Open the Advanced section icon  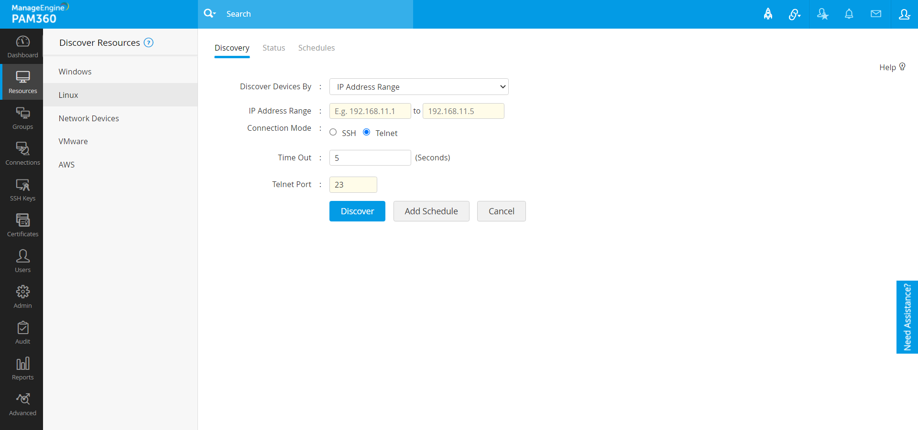(x=22, y=399)
